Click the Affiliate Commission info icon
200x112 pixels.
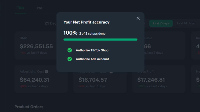(111, 72)
